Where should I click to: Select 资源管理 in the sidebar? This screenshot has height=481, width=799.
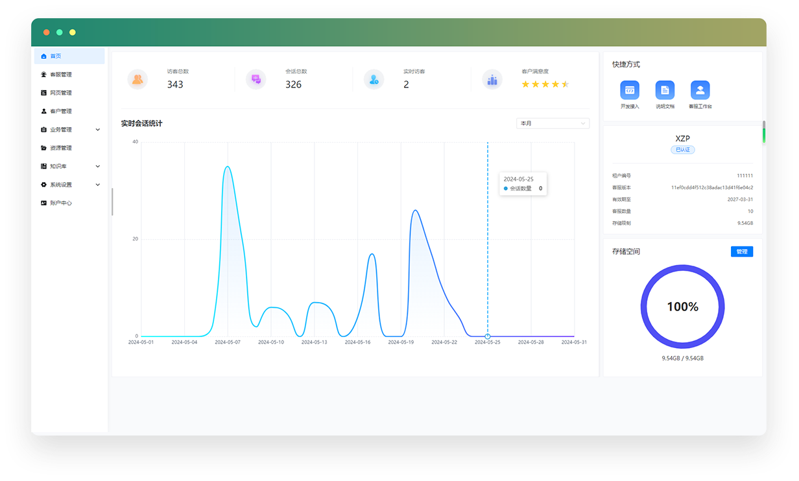[61, 148]
